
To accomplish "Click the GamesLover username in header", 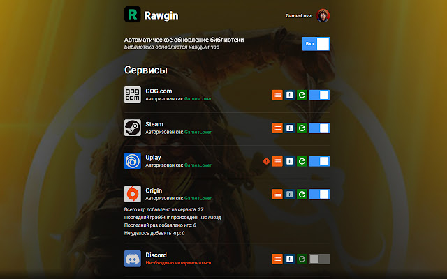I will coord(299,15).
